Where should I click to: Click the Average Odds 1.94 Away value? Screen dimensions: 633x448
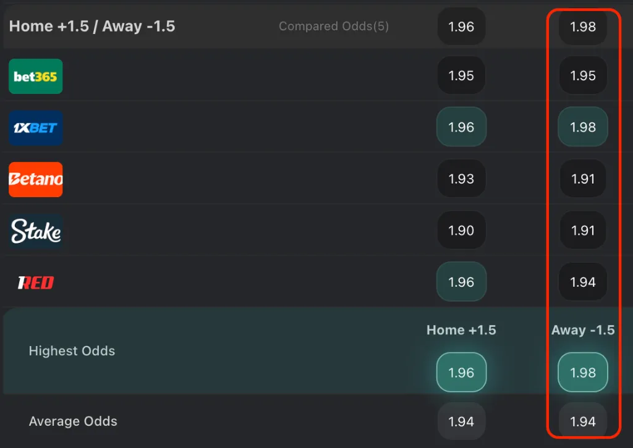(x=582, y=421)
